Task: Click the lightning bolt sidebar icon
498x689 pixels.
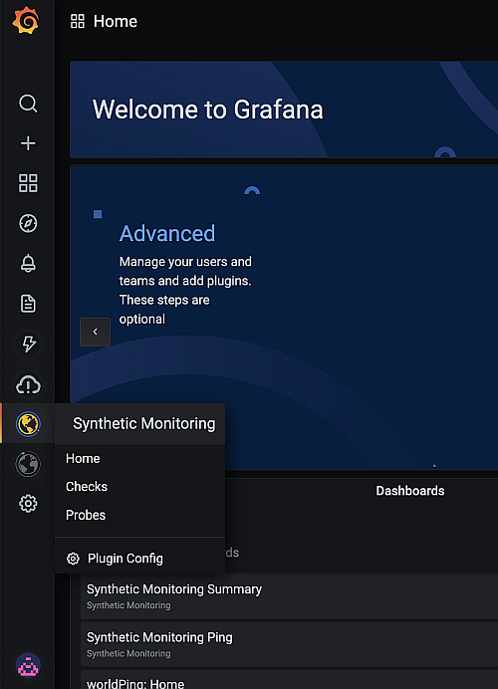Action: pyautogui.click(x=28, y=344)
